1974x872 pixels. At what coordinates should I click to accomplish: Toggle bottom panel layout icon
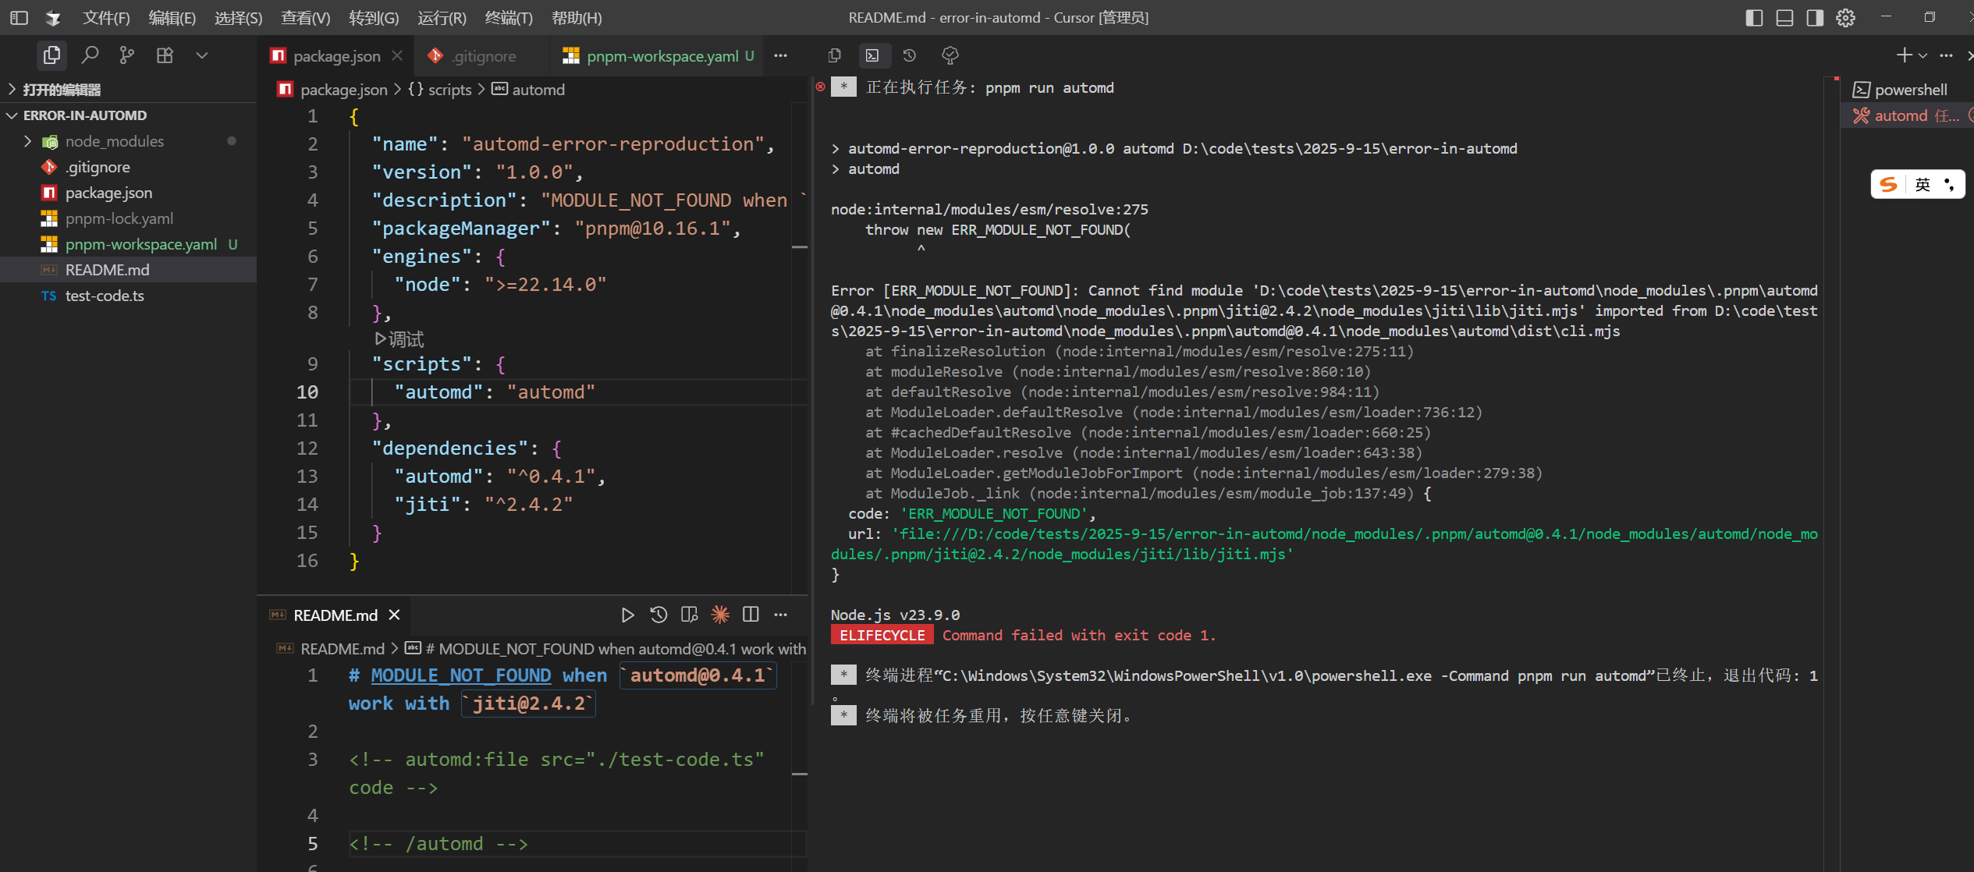pos(1784,17)
